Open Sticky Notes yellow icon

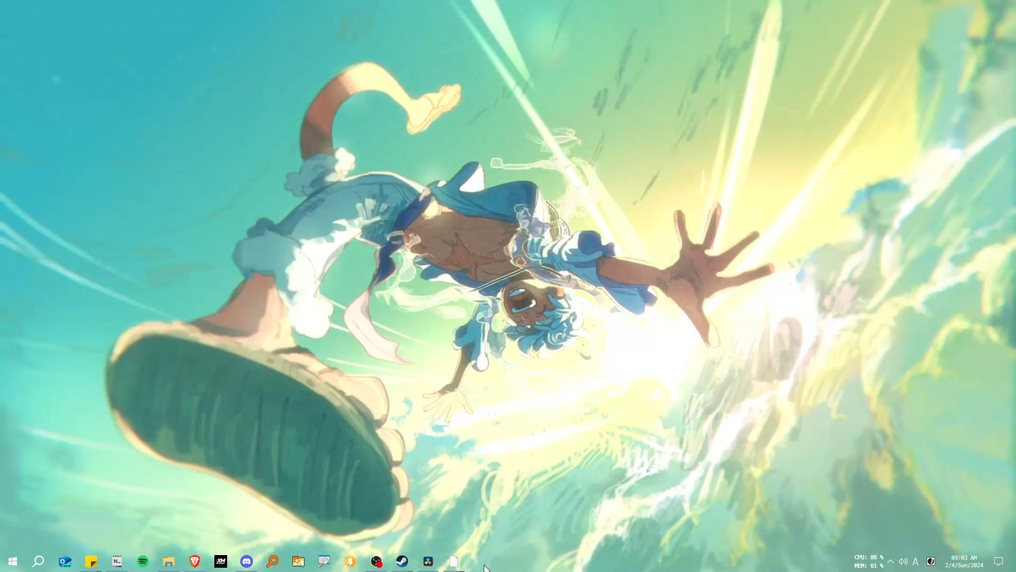click(91, 561)
